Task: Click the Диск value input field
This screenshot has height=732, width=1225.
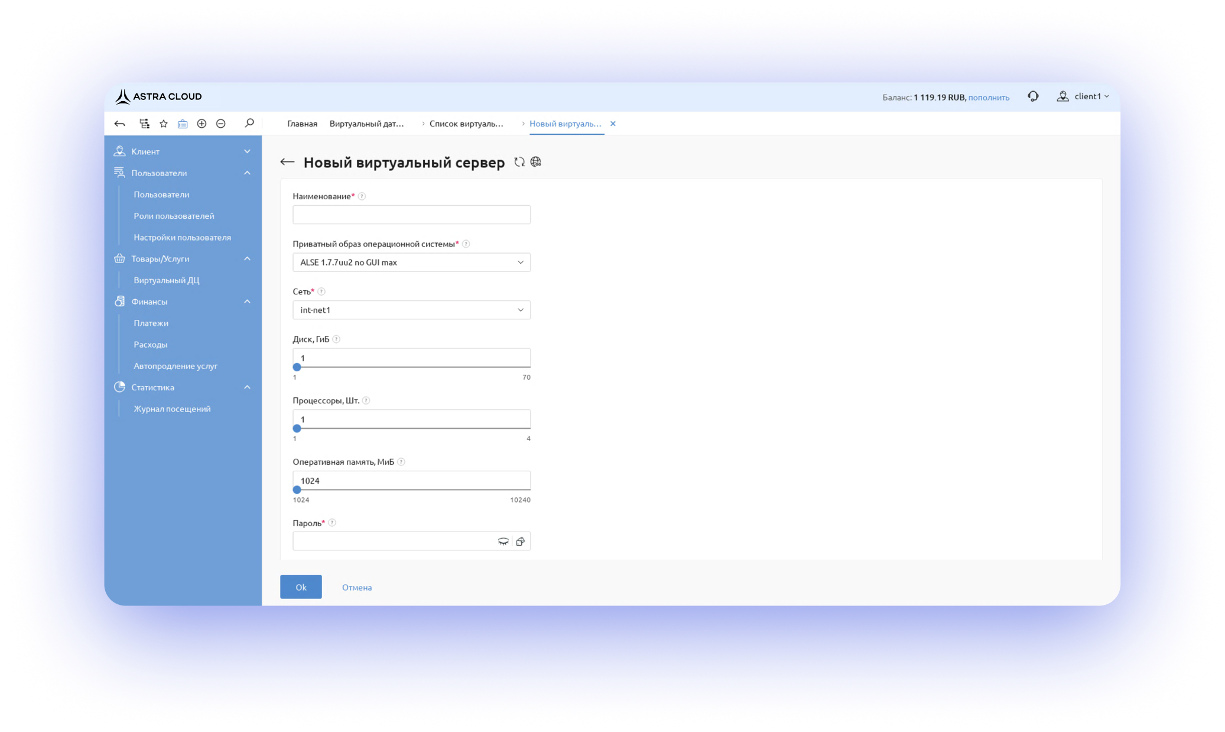Action: (411, 358)
